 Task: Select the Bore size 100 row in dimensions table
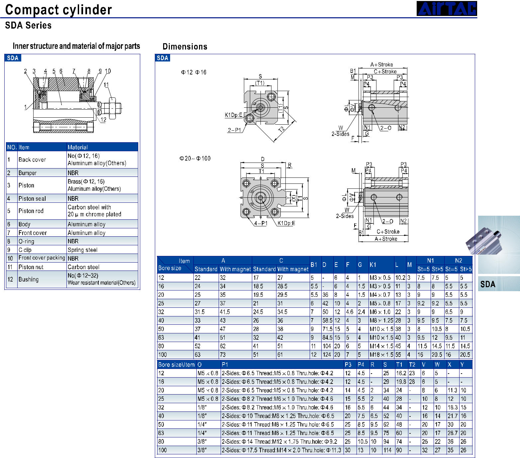314,355
